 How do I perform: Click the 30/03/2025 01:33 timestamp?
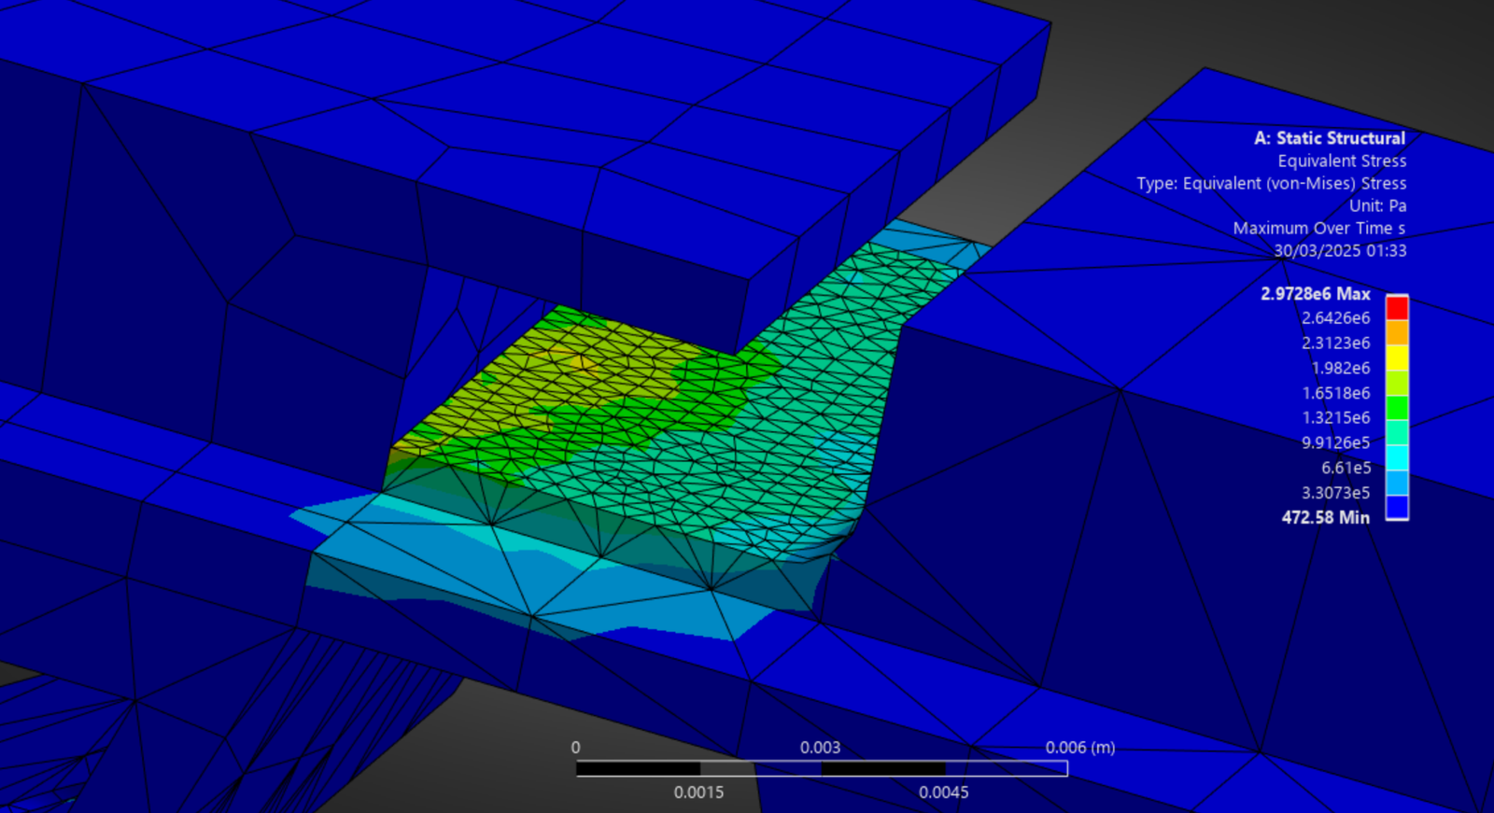point(1340,250)
